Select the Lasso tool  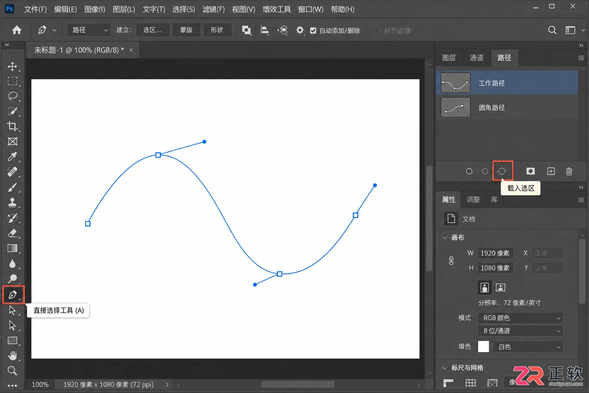tap(12, 96)
